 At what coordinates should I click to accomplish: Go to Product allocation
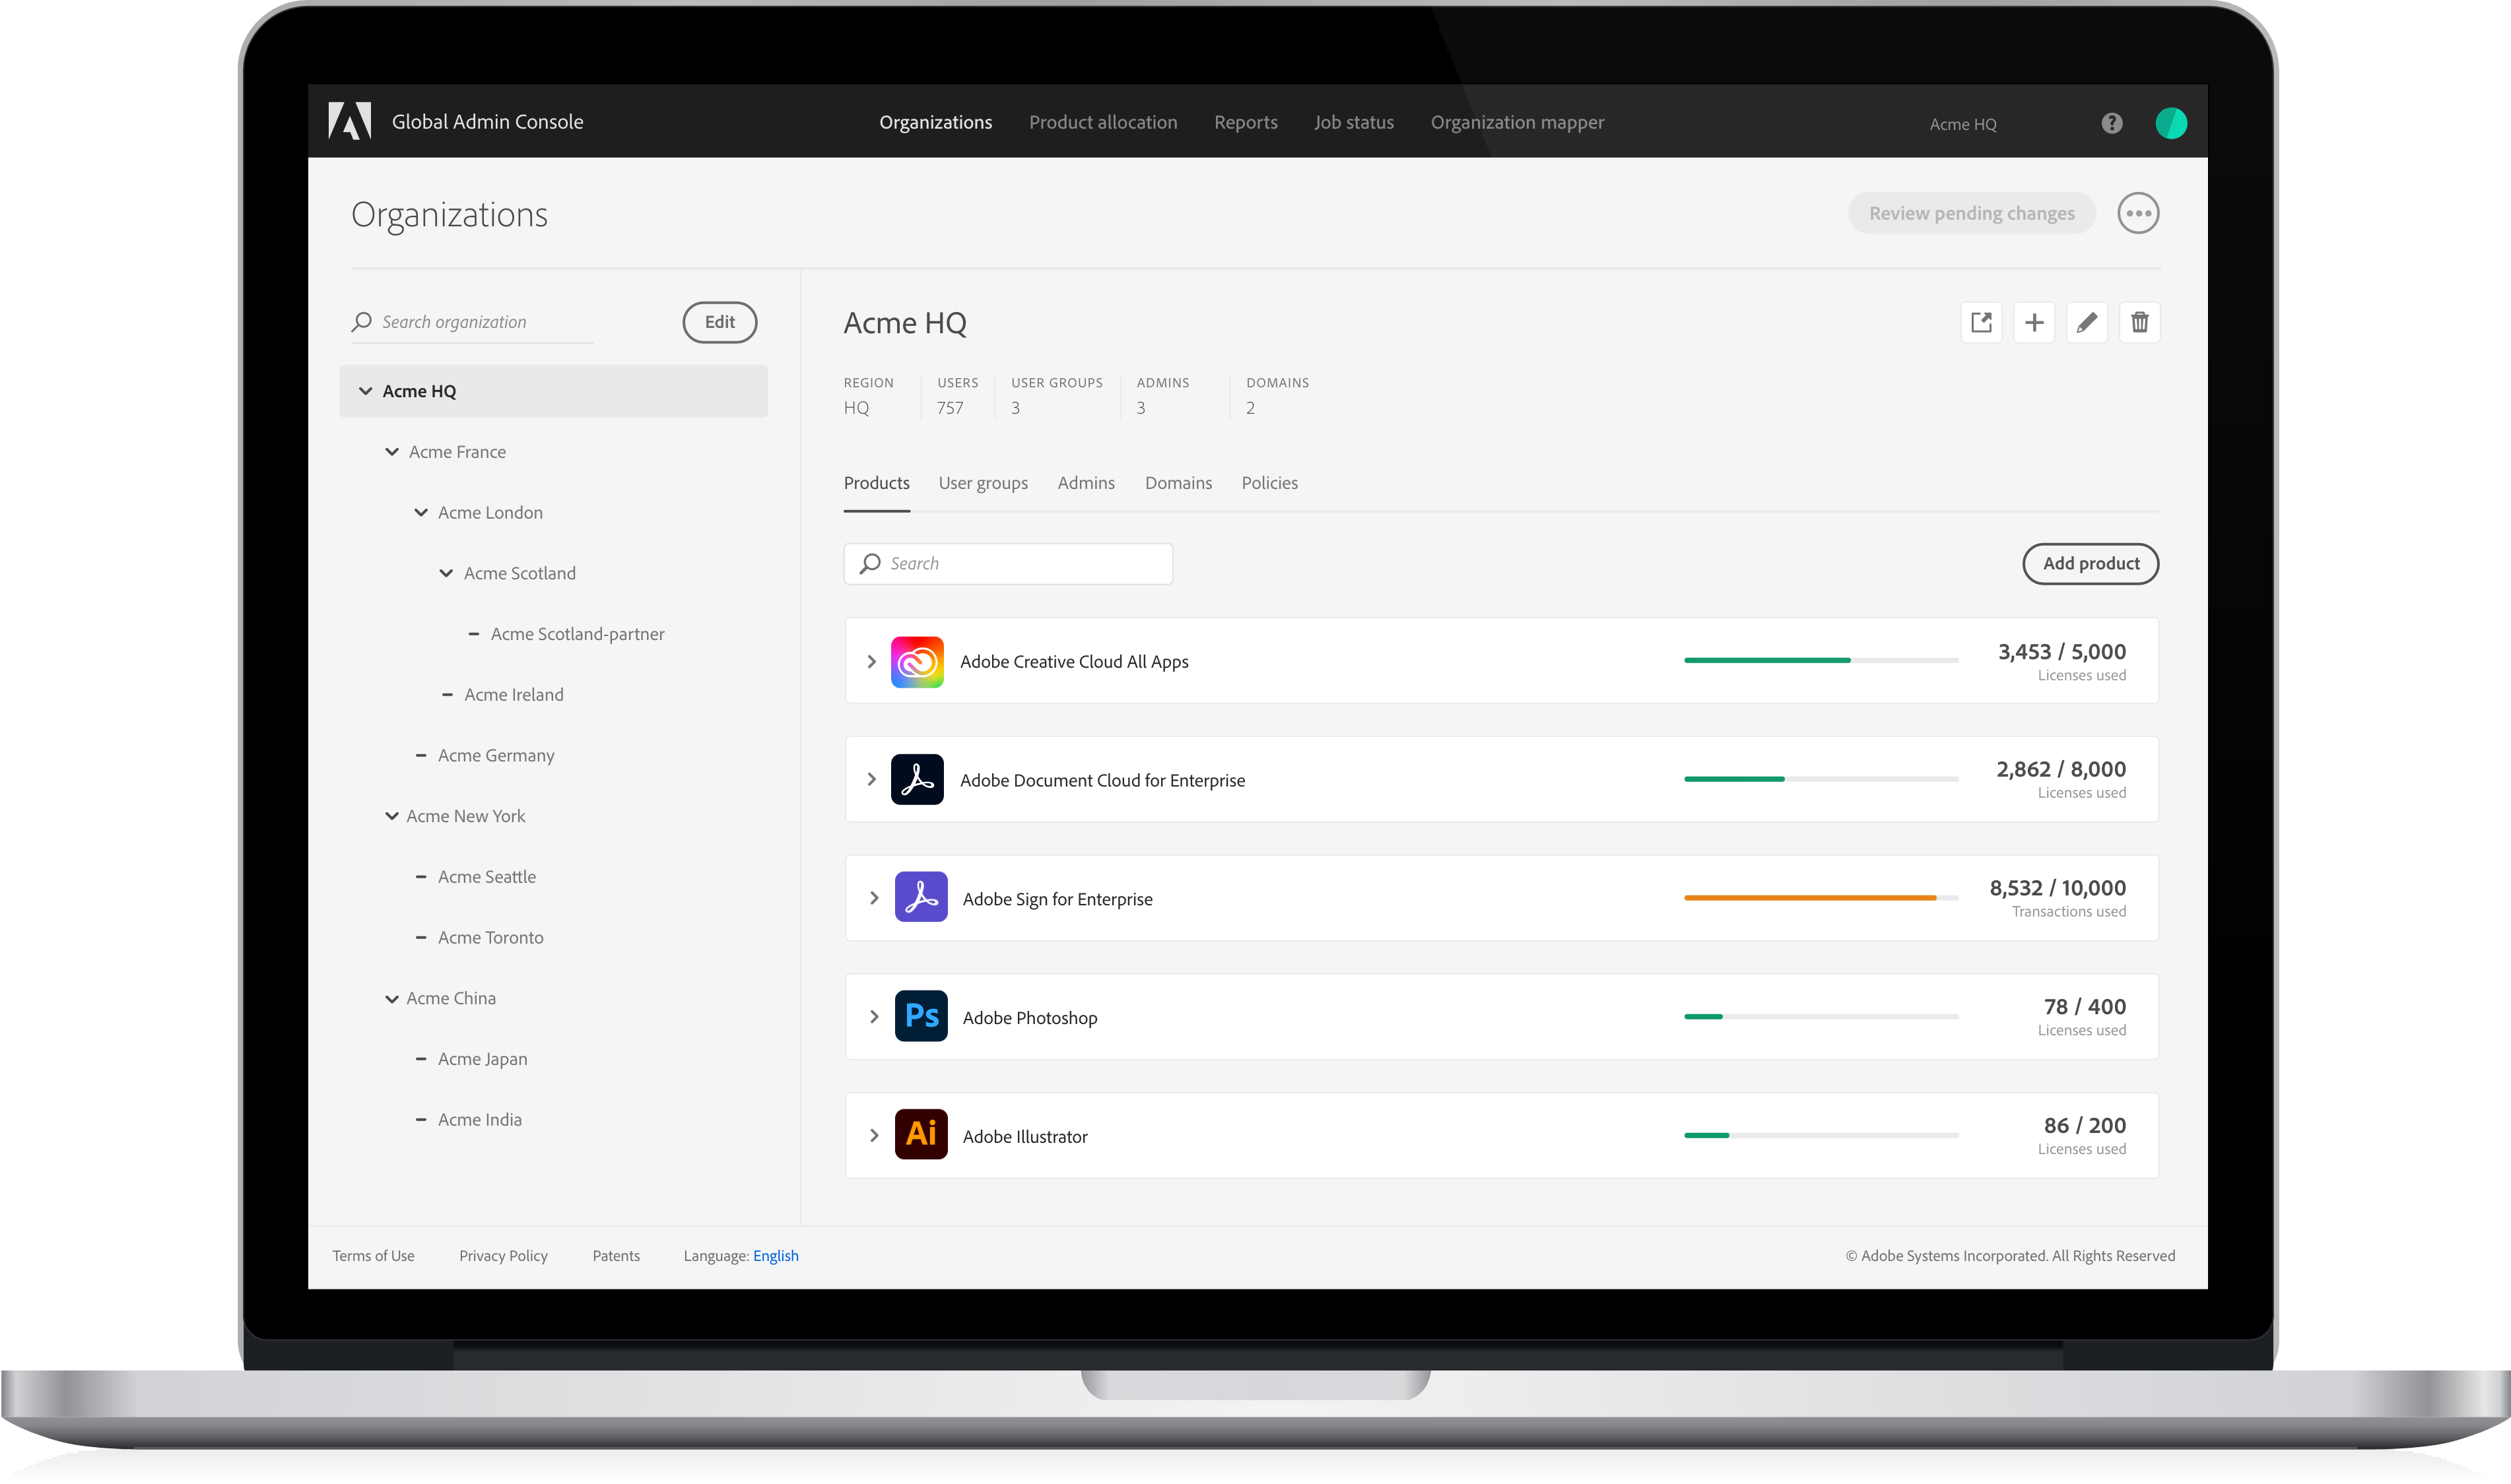[x=1102, y=122]
